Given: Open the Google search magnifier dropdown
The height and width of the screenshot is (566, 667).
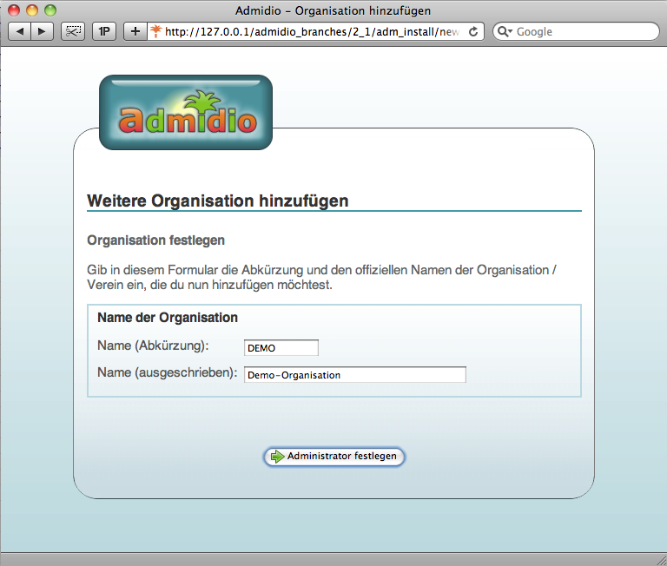Looking at the screenshot, I should pyautogui.click(x=505, y=31).
